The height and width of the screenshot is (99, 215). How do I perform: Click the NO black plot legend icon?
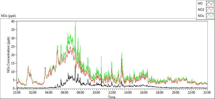point(210,4)
